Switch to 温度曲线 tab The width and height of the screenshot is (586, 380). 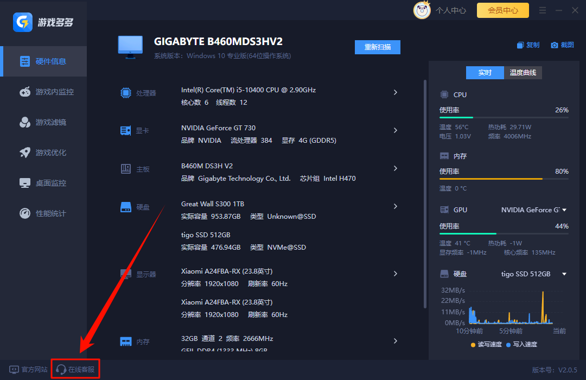523,73
